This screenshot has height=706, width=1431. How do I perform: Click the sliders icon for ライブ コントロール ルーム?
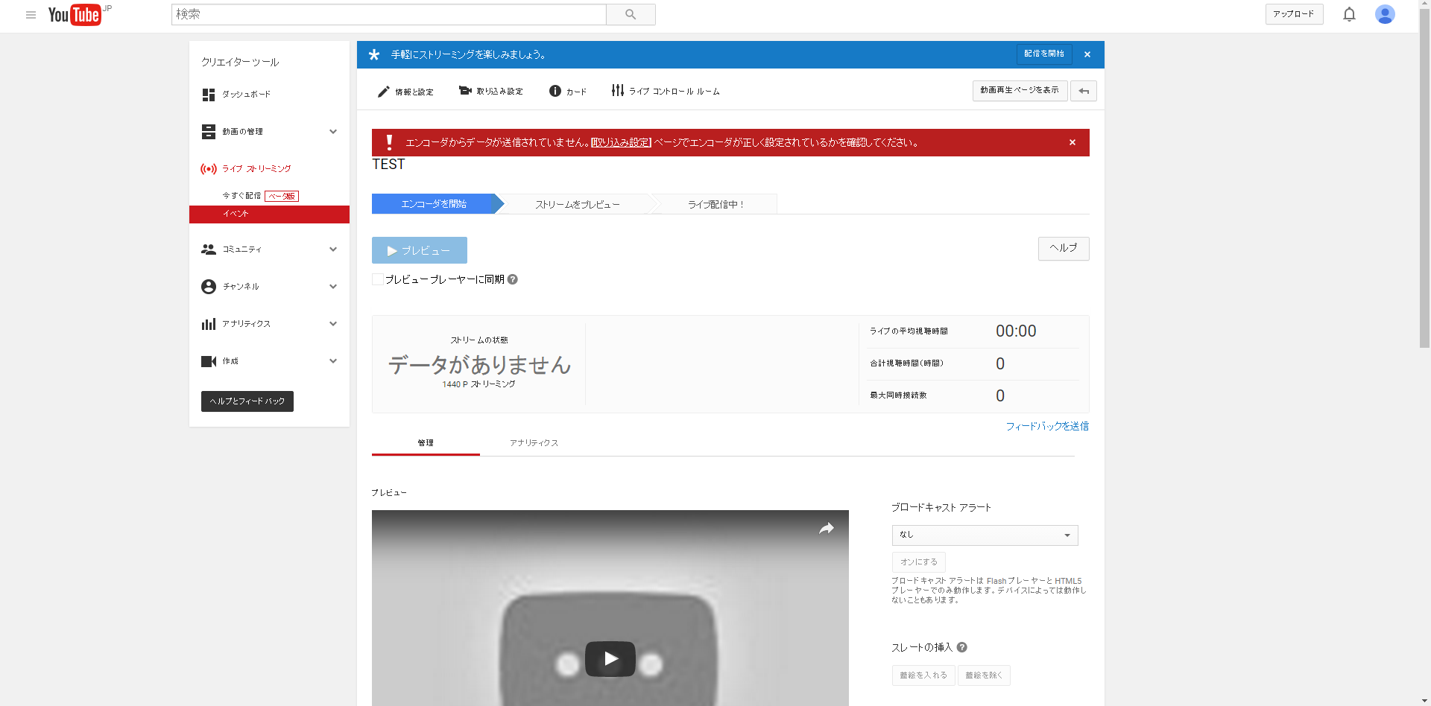618,90
